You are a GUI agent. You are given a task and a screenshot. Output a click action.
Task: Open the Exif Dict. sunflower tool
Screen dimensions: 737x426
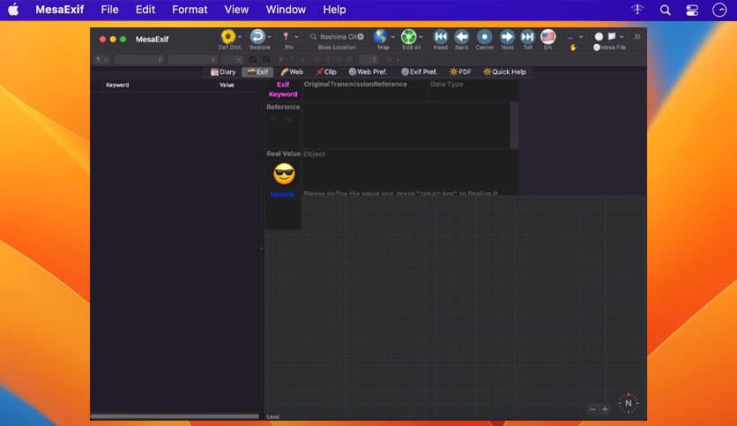pyautogui.click(x=228, y=37)
